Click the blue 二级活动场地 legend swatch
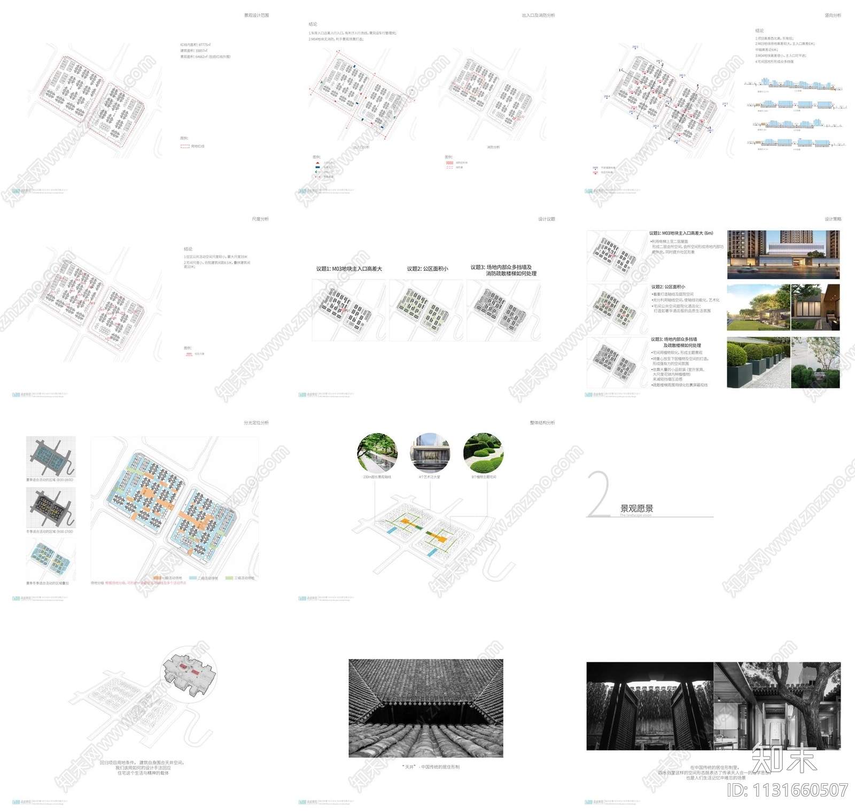Screen dimensions: 855x811 193,578
